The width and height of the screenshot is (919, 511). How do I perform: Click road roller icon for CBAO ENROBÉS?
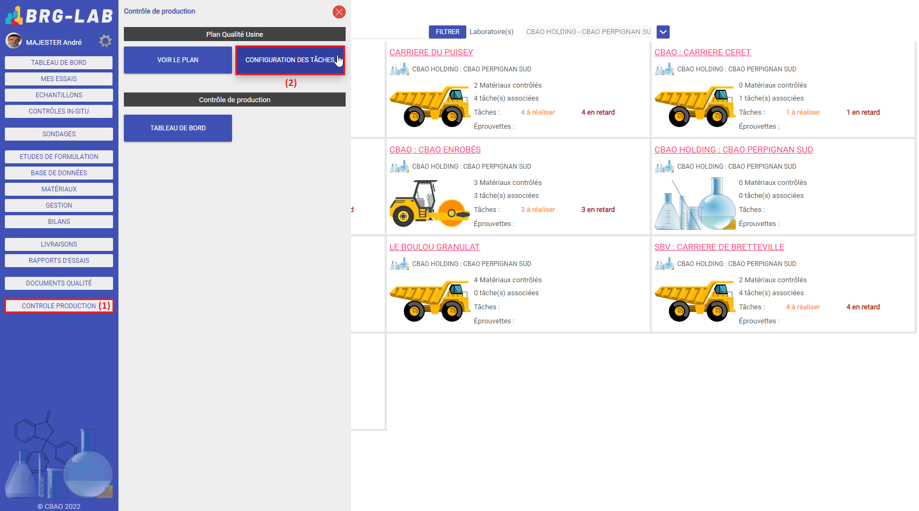click(429, 203)
